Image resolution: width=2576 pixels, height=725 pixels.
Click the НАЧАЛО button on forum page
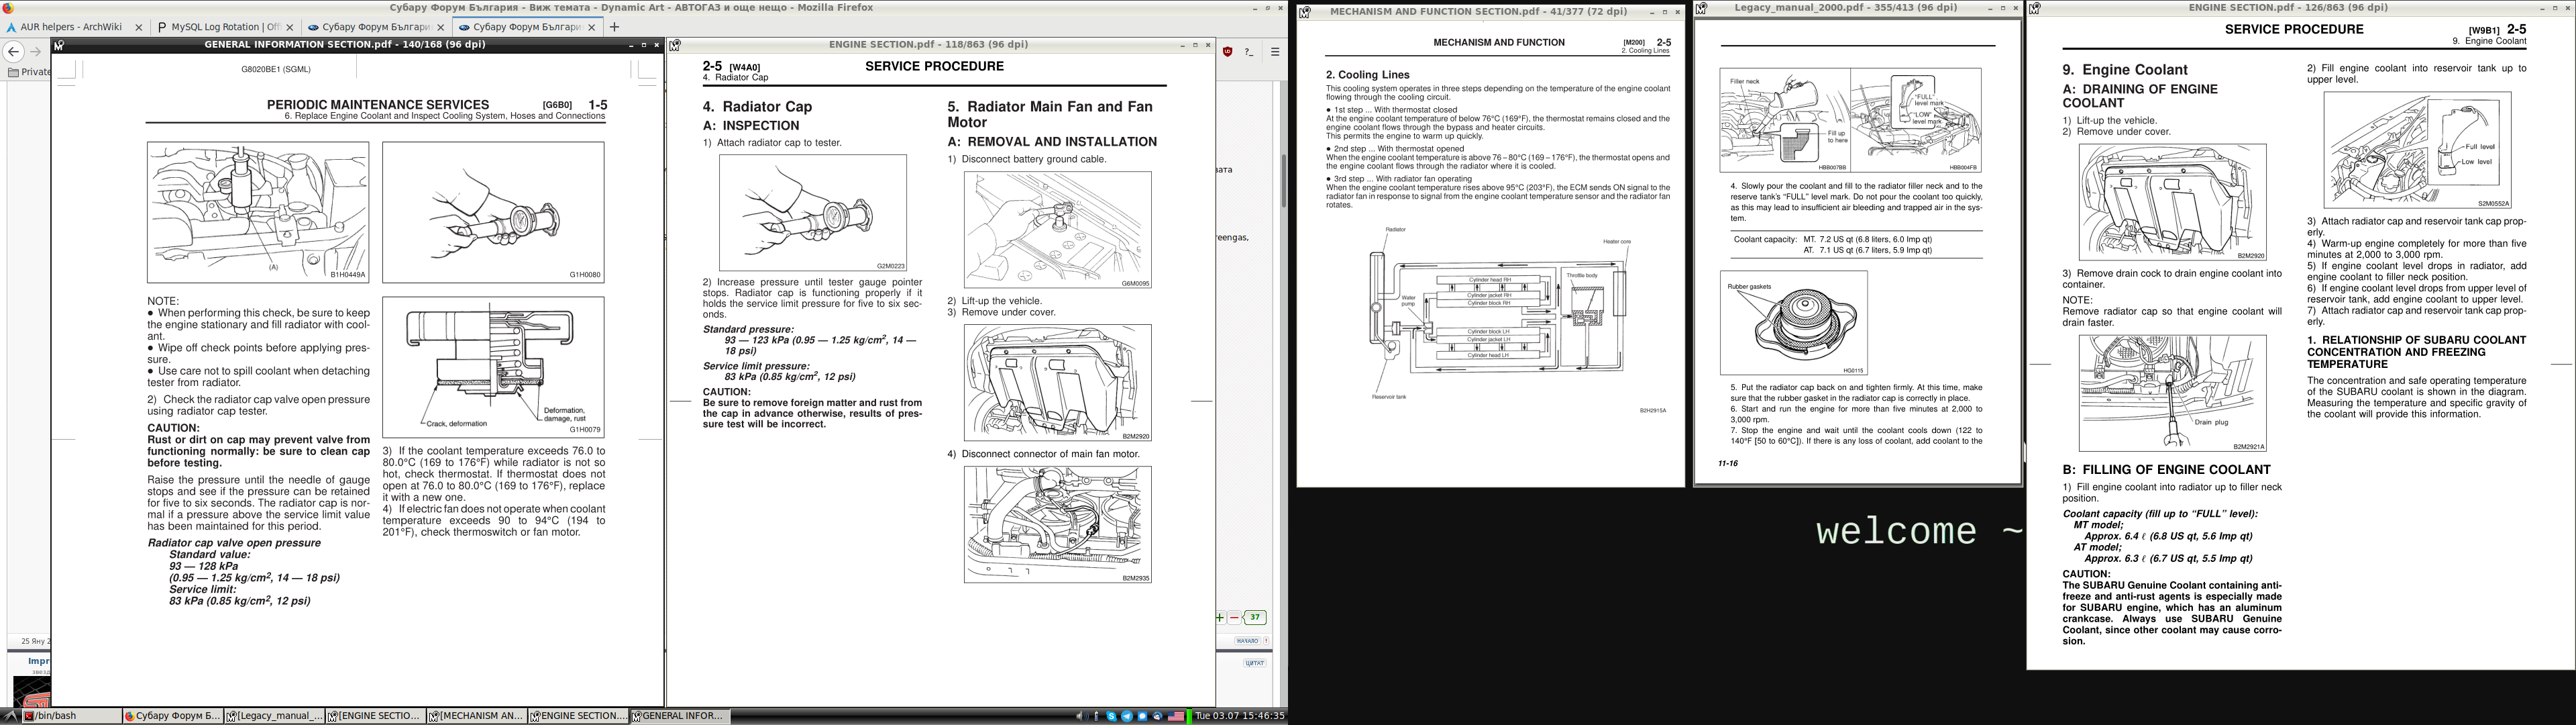[1248, 641]
